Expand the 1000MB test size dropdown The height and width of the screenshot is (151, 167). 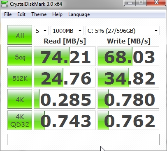coord(67,31)
